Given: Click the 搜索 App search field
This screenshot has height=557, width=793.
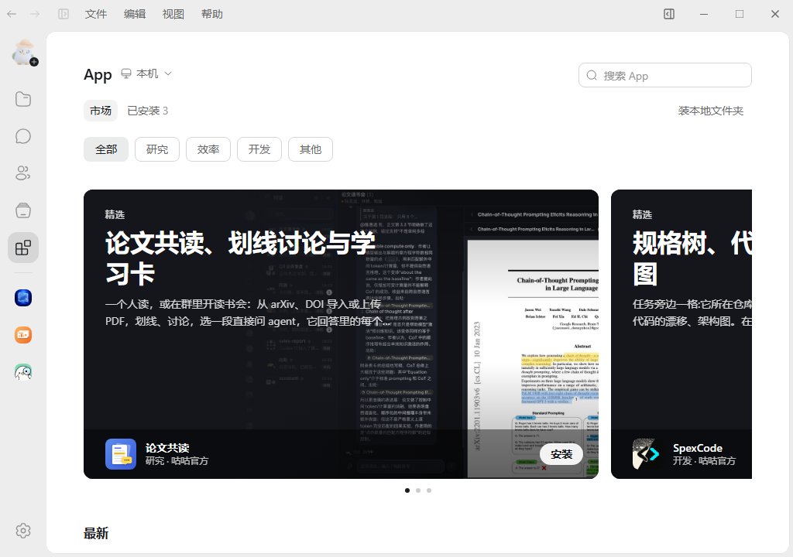Looking at the screenshot, I should click(x=665, y=75).
